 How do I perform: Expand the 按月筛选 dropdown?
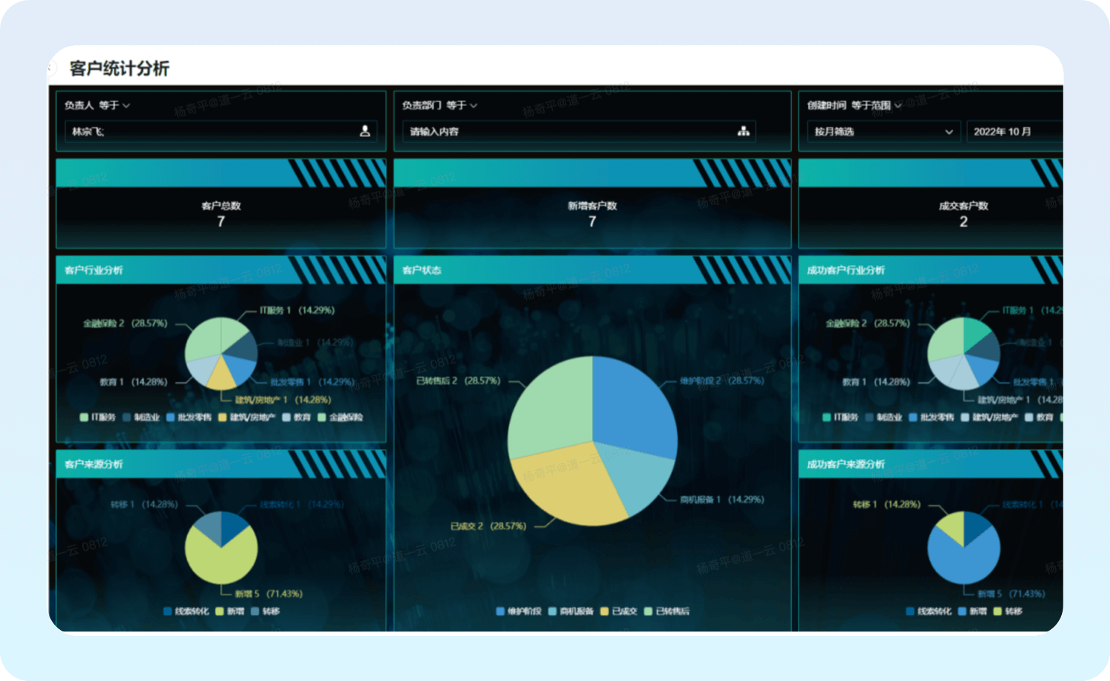(883, 132)
